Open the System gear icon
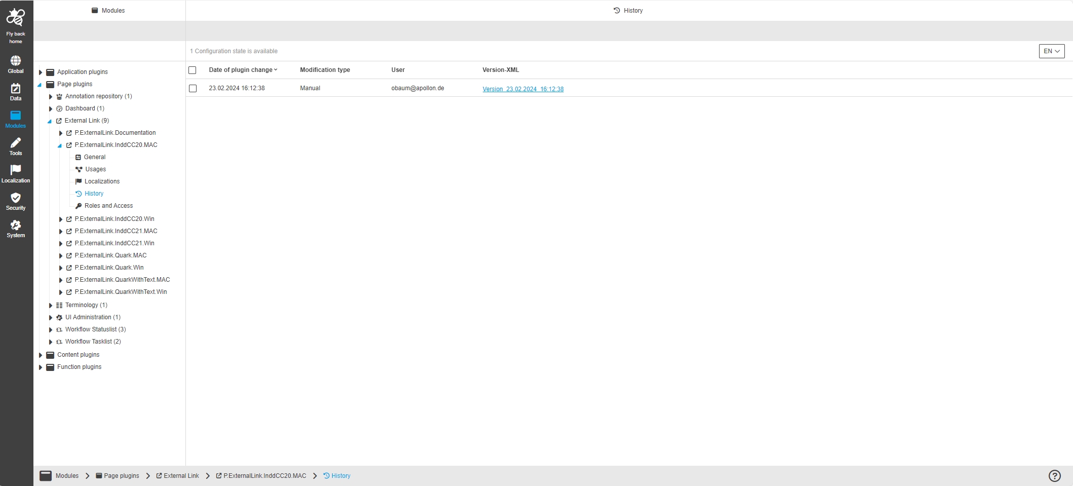The width and height of the screenshot is (1073, 486). pyautogui.click(x=16, y=225)
